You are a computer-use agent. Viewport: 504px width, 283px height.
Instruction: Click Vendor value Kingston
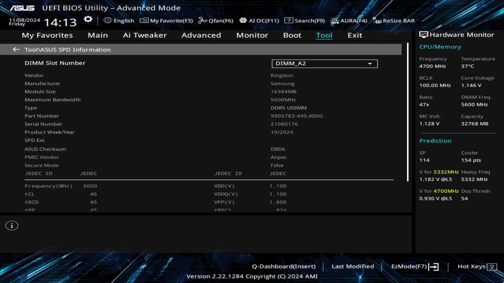click(x=282, y=75)
